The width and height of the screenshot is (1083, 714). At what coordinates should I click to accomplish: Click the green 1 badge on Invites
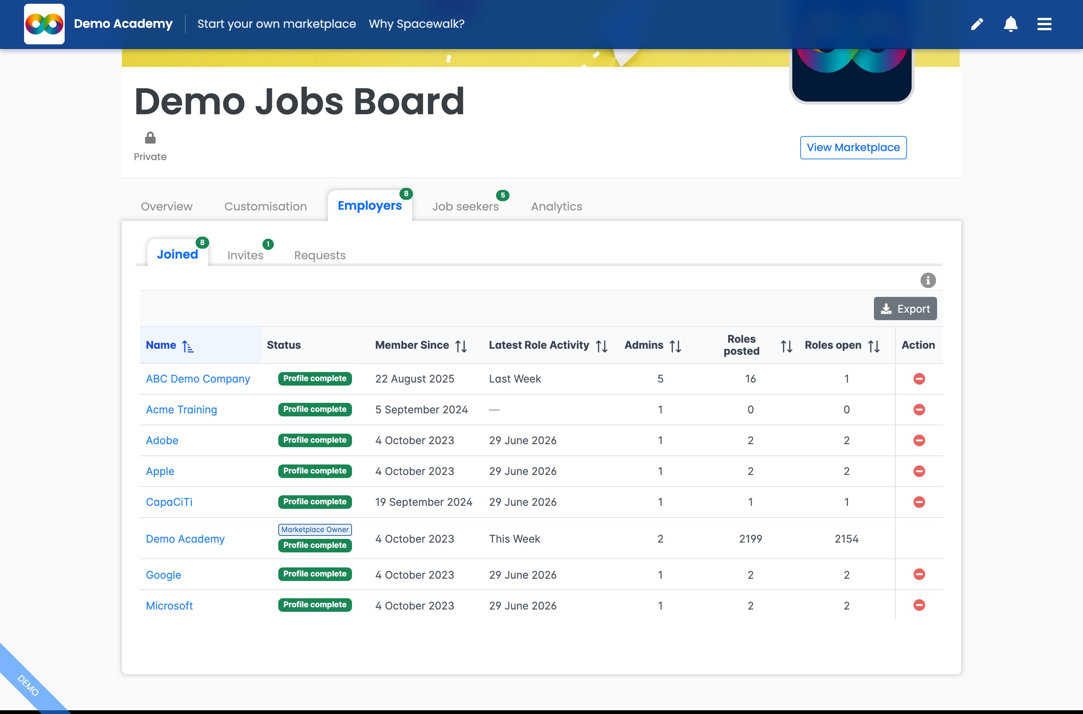268,244
